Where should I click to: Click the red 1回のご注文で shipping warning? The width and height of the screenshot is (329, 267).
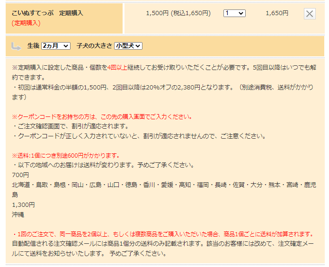point(163,234)
